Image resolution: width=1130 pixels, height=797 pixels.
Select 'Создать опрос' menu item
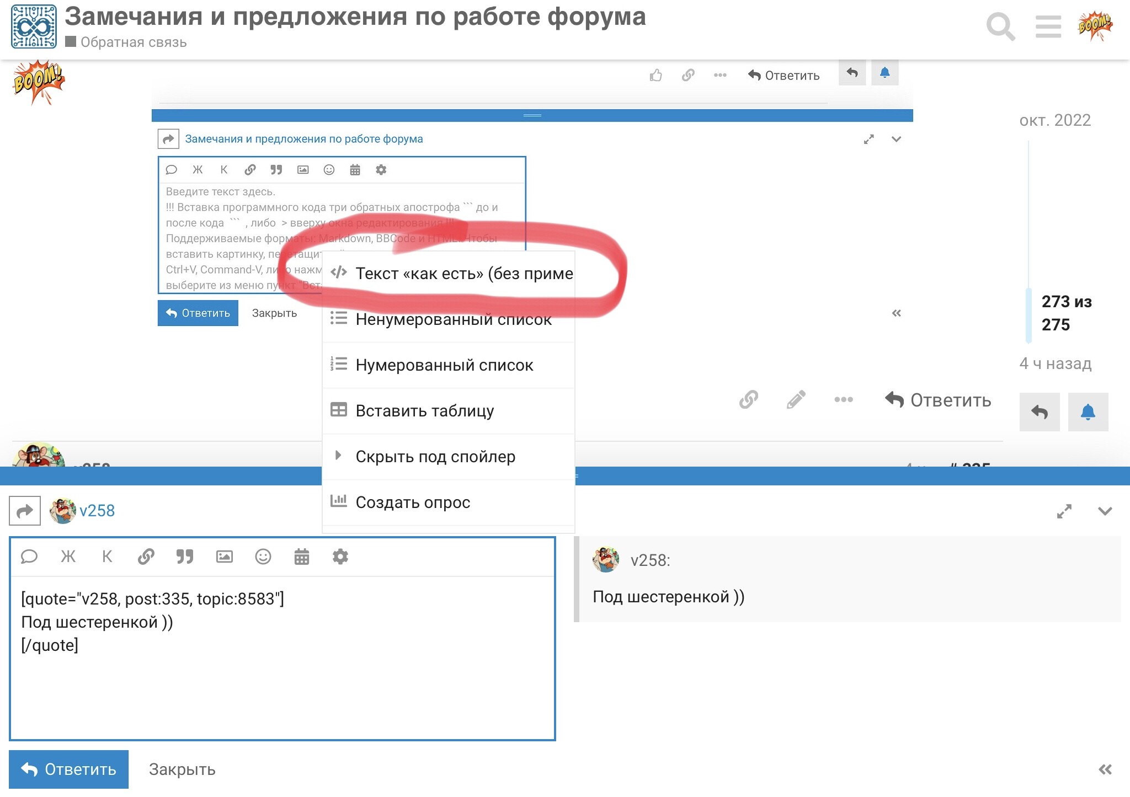[x=449, y=502]
